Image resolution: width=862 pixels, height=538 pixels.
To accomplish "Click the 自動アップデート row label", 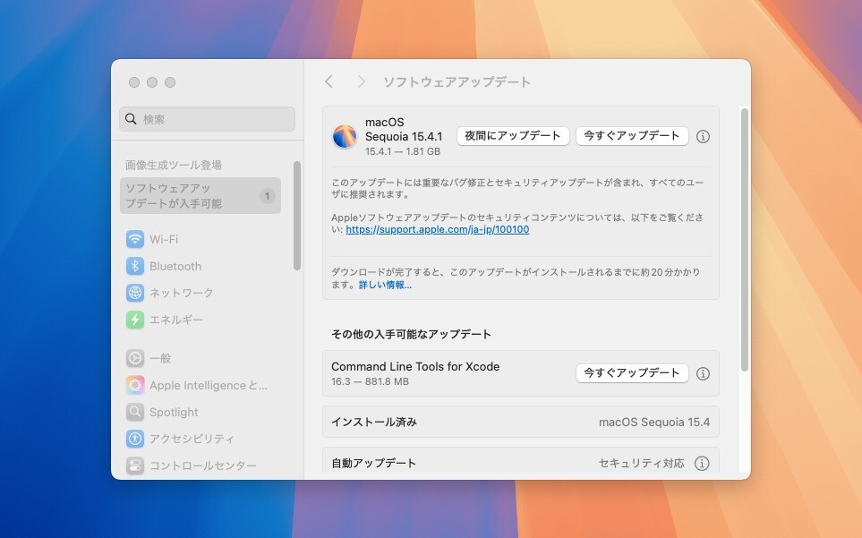I will tap(373, 464).
